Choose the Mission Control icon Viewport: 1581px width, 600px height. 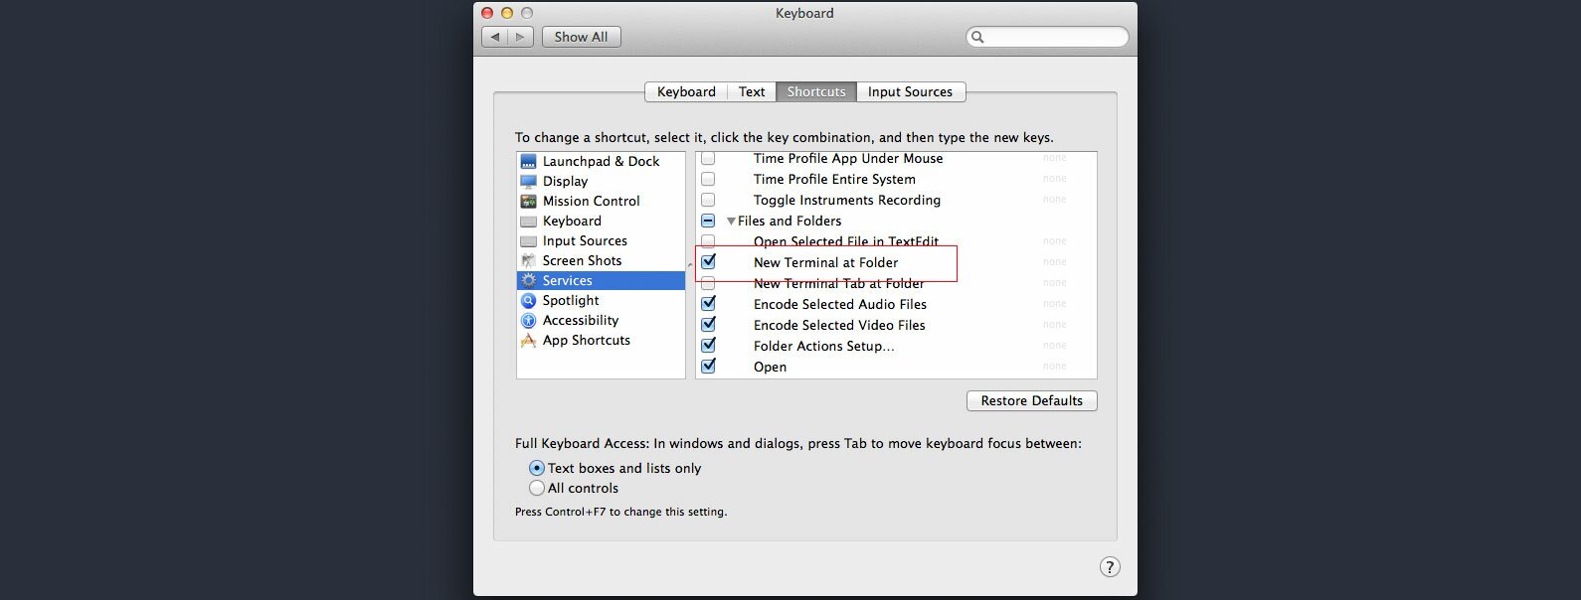[528, 201]
